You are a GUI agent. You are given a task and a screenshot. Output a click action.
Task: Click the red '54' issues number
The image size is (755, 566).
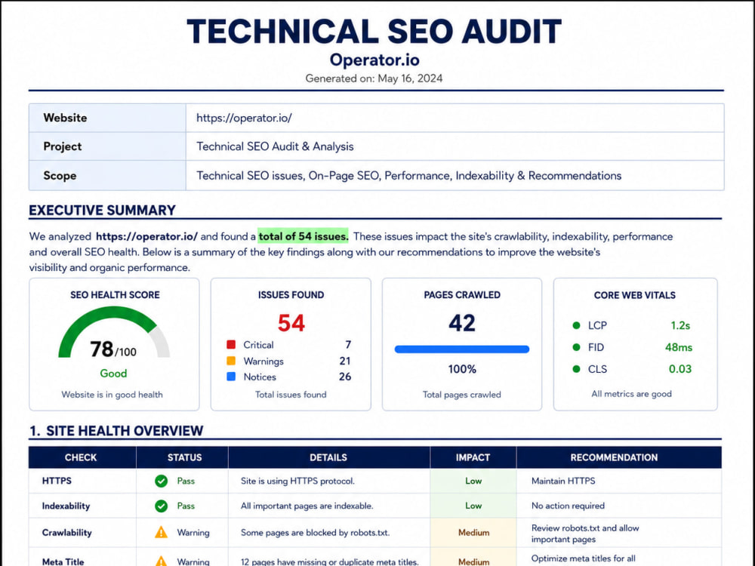[x=291, y=322]
